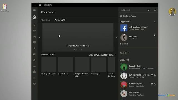Viewport: 178px width, 100px height.
Task: Invite b0redperson804 to a party
Action: (x=152, y=75)
